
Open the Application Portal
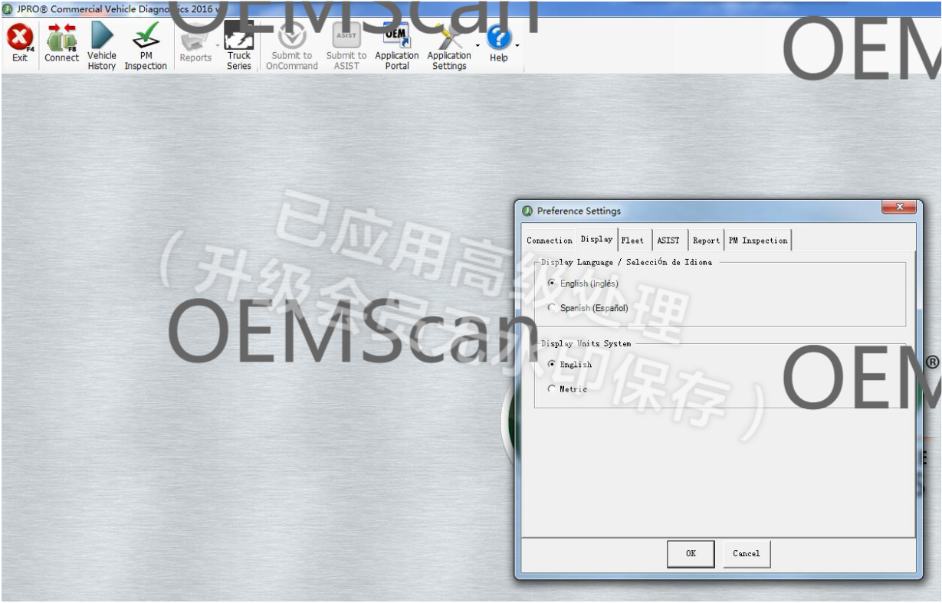click(x=397, y=47)
